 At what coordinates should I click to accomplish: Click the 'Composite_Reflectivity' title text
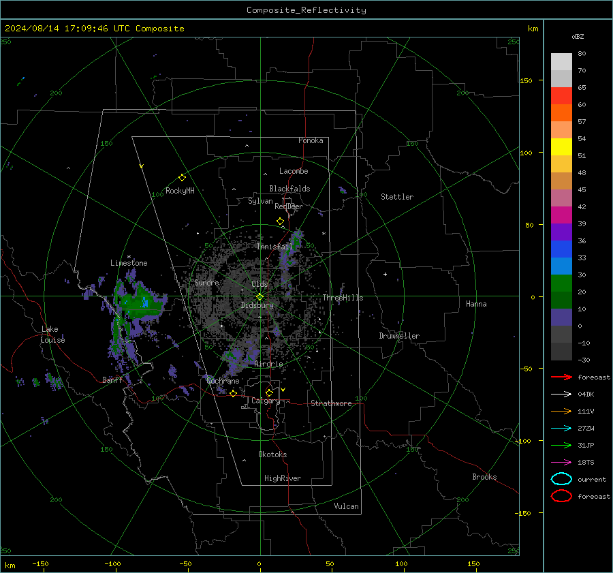(x=306, y=10)
